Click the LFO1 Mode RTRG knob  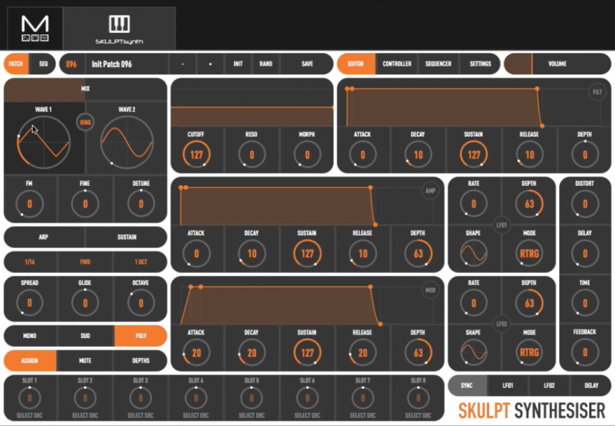pyautogui.click(x=529, y=253)
